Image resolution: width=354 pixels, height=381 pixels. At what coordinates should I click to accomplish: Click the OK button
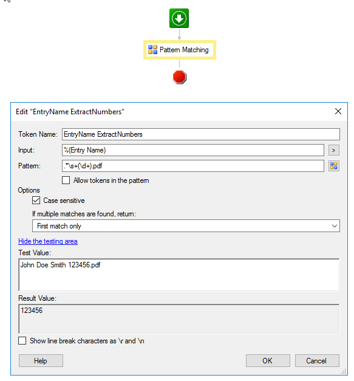[268, 360]
